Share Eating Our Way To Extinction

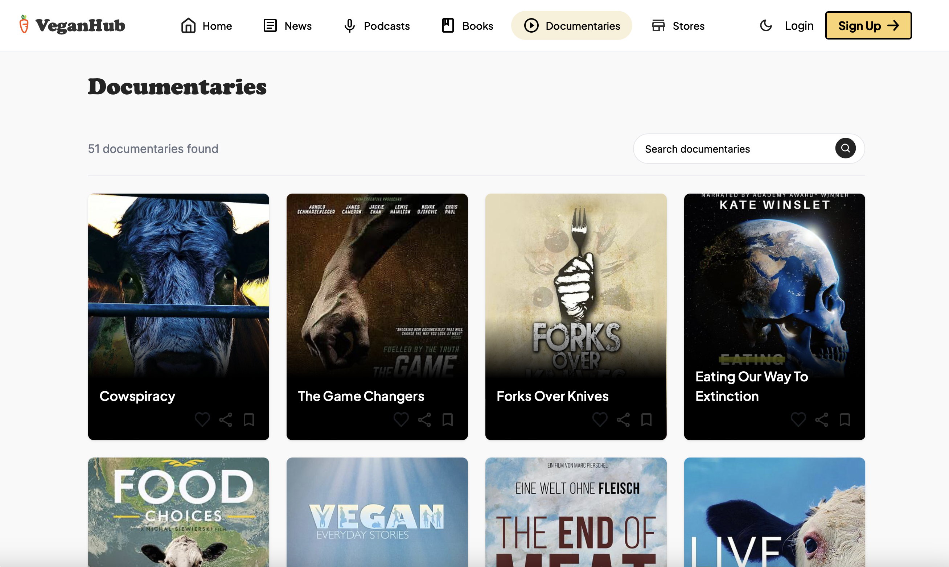tap(821, 419)
